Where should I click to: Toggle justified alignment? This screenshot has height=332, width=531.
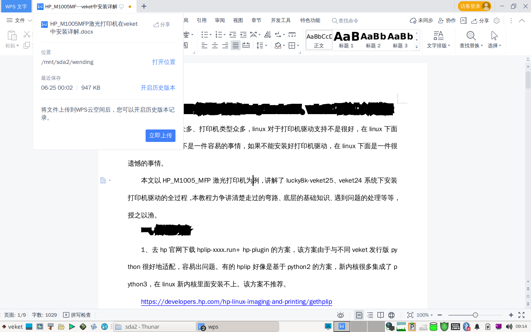click(236, 46)
